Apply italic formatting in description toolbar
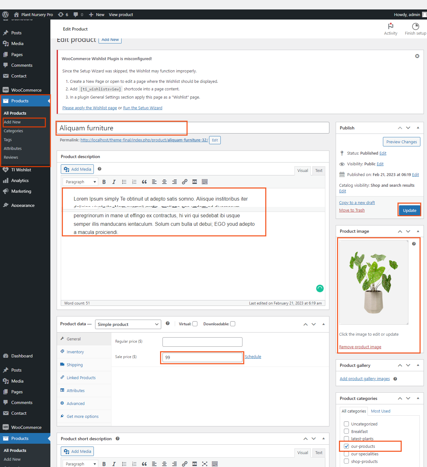This screenshot has width=427, height=467. click(x=114, y=182)
